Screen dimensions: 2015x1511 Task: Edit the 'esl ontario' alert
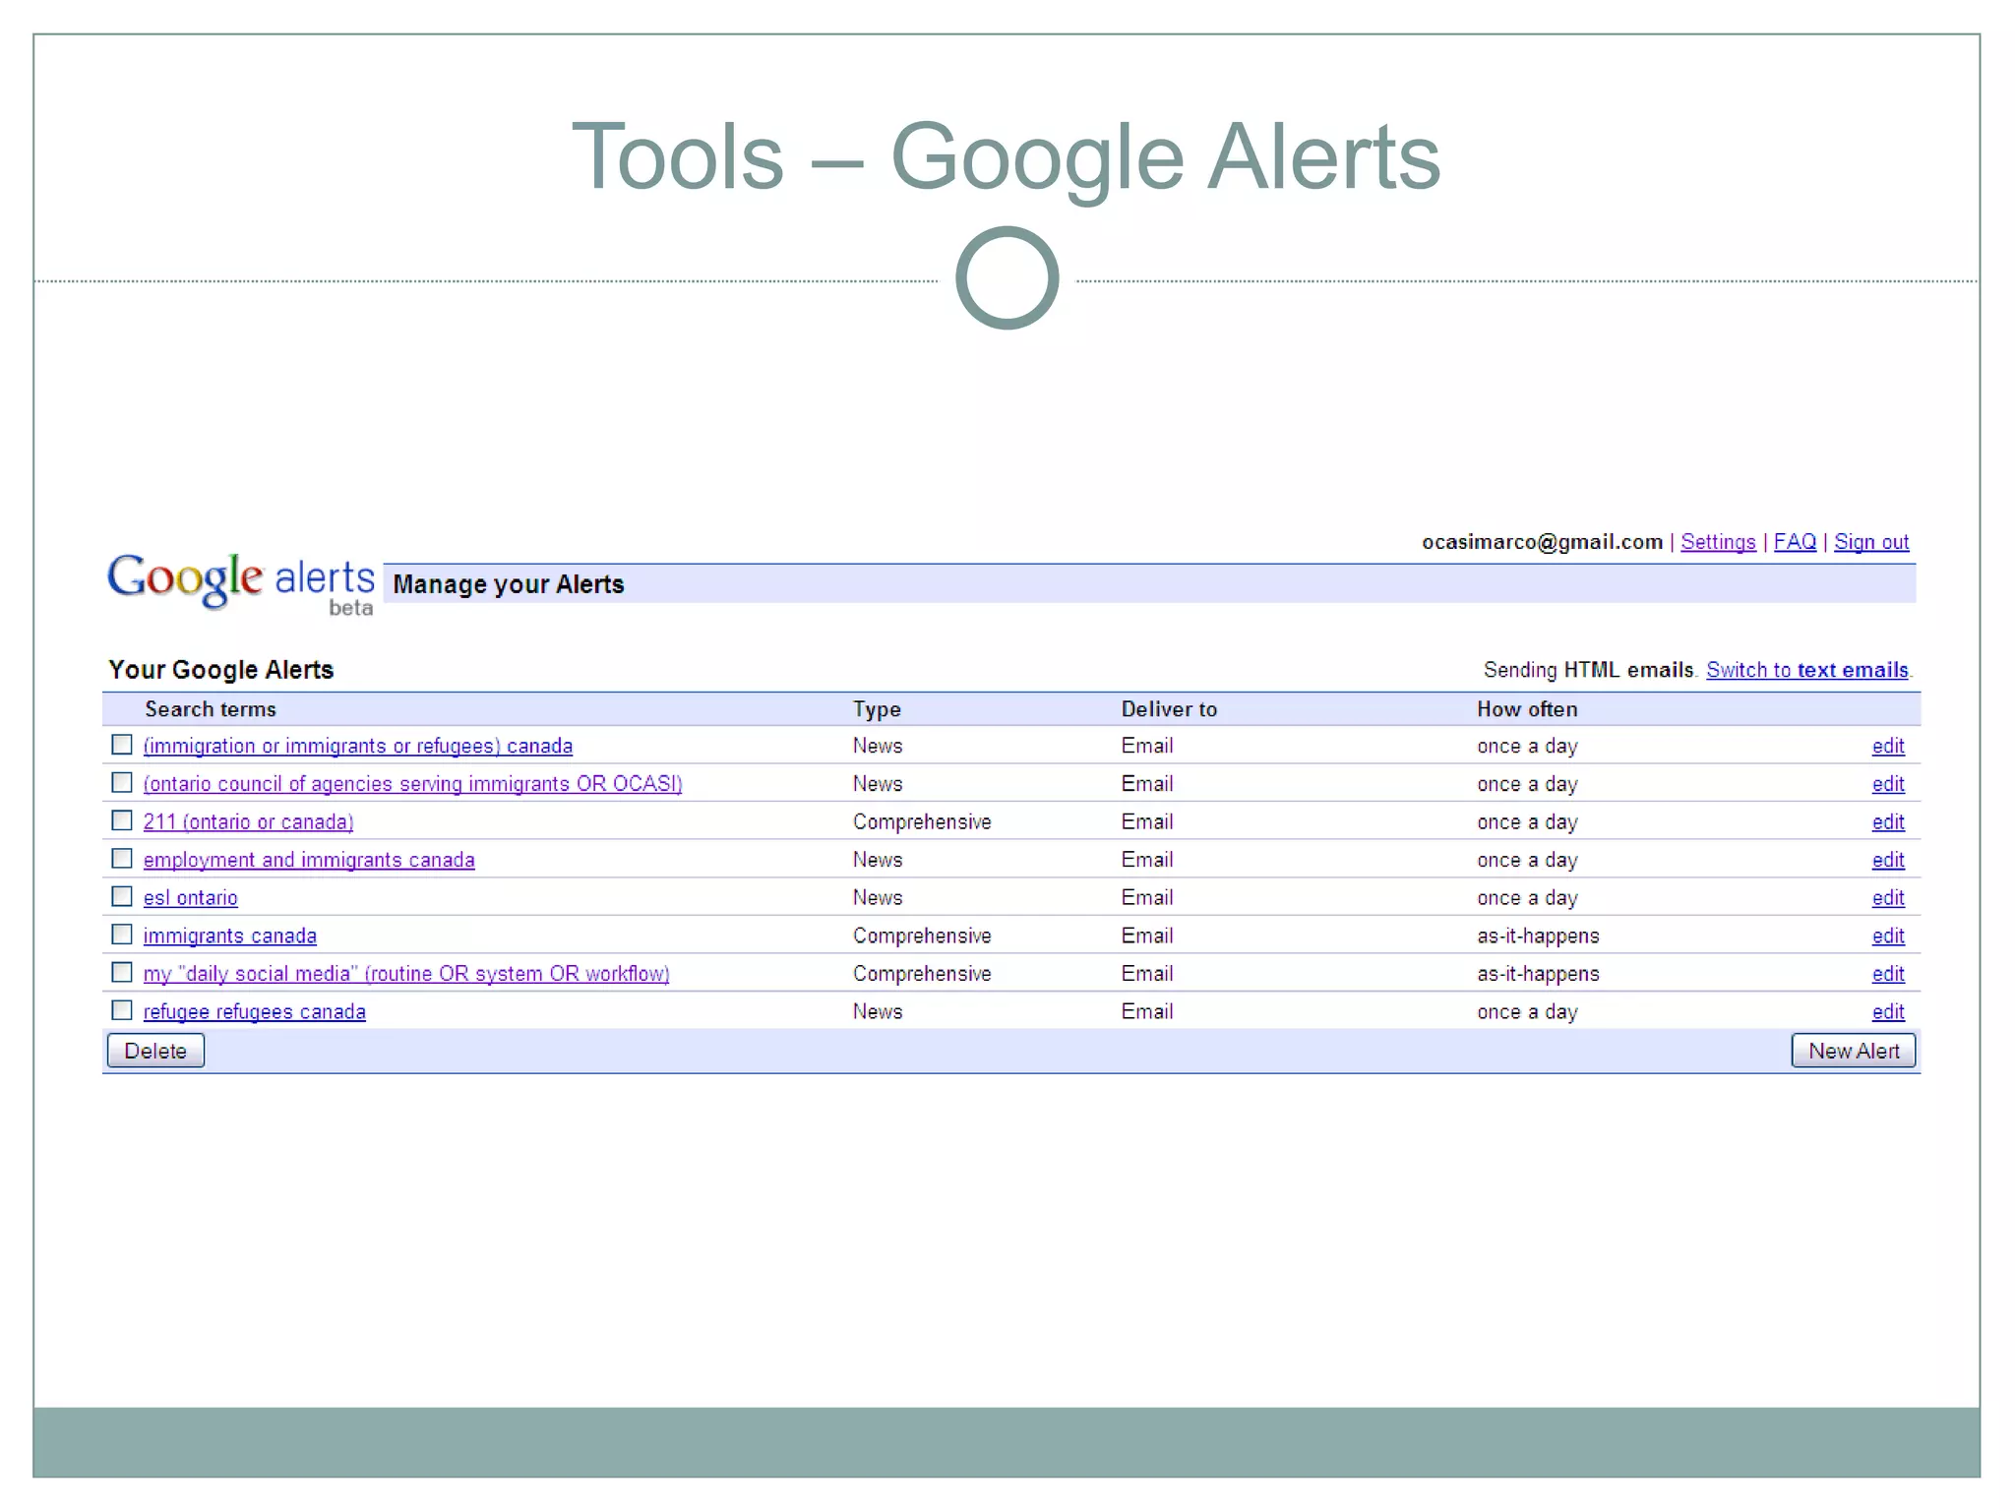[1888, 898]
